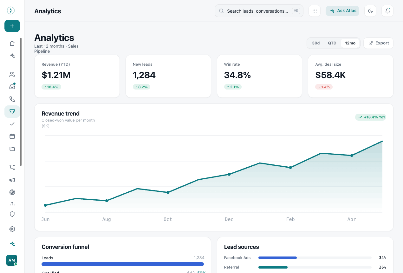Click the Lead sources heading
The image size is (403, 273).
point(241,247)
